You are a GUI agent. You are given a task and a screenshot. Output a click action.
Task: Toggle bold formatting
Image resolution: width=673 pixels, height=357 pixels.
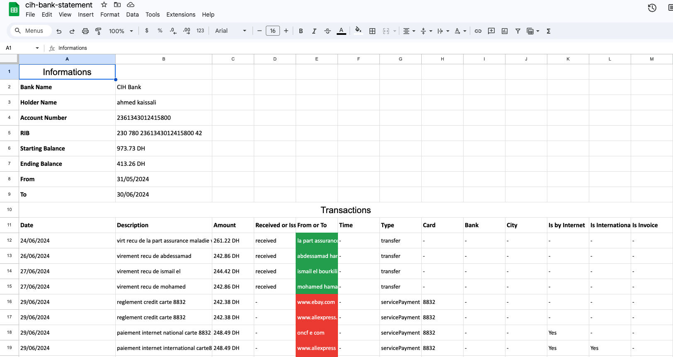(x=301, y=31)
